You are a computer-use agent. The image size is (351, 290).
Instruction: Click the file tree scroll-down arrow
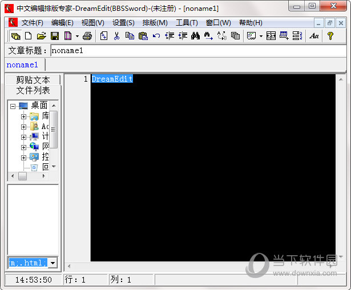click(54, 166)
